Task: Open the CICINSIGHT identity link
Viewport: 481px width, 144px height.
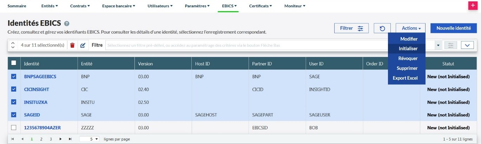Action: coord(37,89)
